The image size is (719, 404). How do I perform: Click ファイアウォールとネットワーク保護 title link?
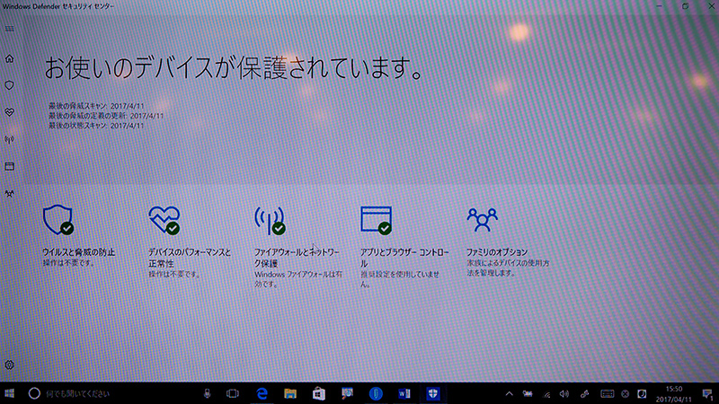point(297,258)
